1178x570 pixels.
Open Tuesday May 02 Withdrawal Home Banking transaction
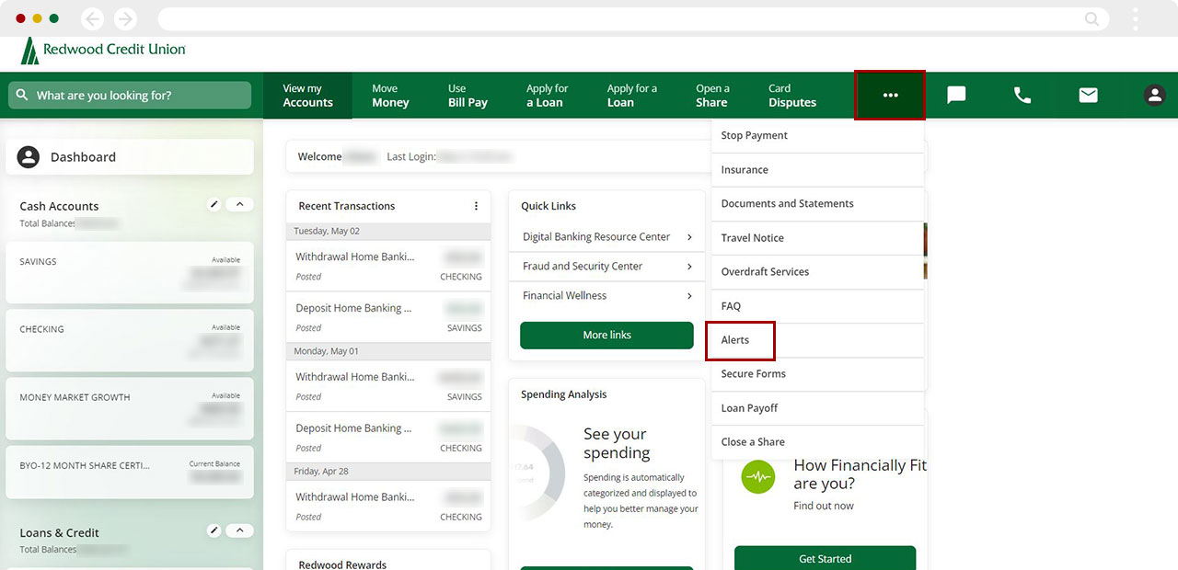(388, 266)
